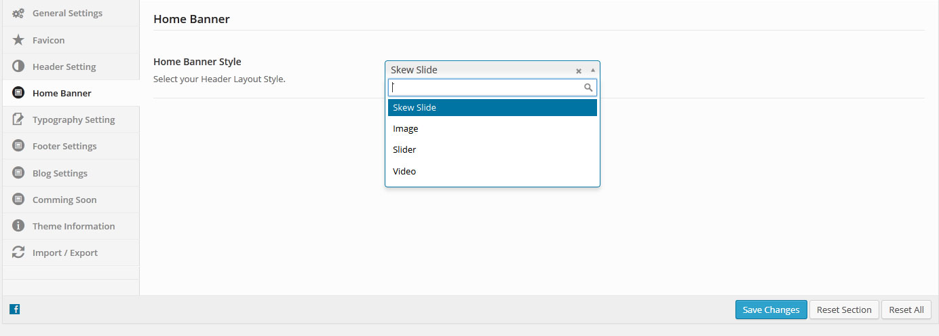Clear the Skew Slide selection with the x
Viewport: 939px width, 336px height.
579,71
